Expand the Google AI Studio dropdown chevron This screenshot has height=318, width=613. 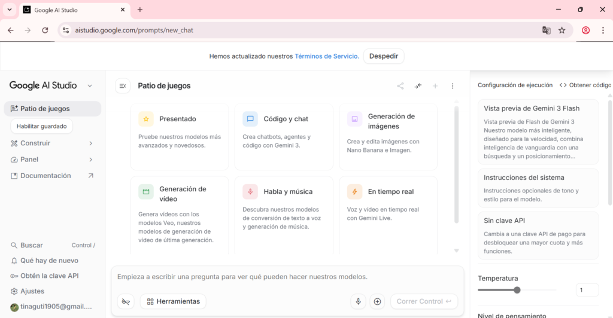tap(90, 86)
